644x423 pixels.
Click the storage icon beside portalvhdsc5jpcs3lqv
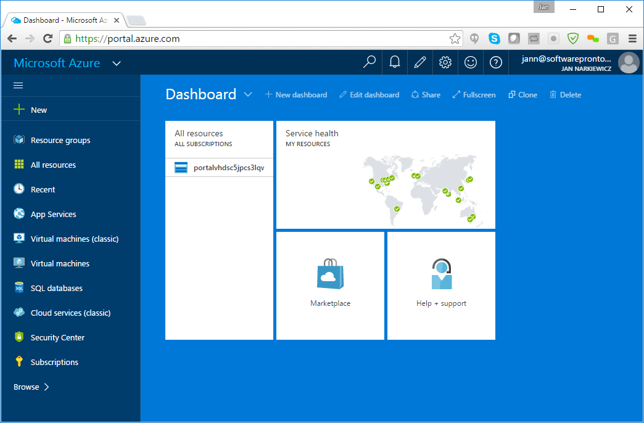coord(181,168)
